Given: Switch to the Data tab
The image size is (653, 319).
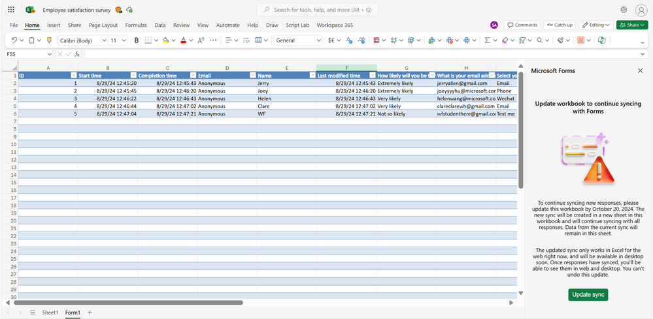Looking at the screenshot, I should 160,25.
